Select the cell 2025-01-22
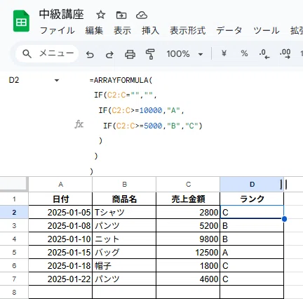303x299 pixels. (x=60, y=279)
